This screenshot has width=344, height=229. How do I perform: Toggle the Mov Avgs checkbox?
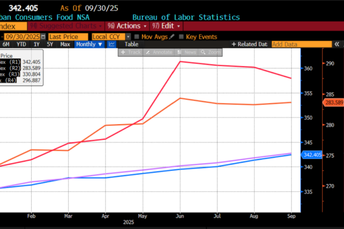[137, 37]
